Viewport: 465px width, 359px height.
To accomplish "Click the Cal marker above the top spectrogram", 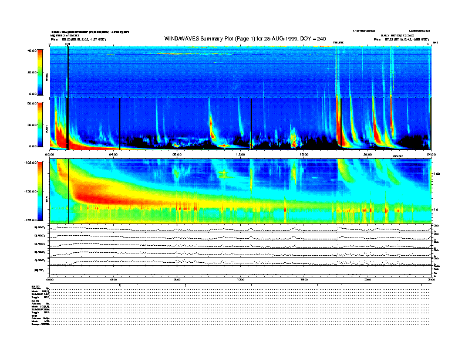I will 68,43.
